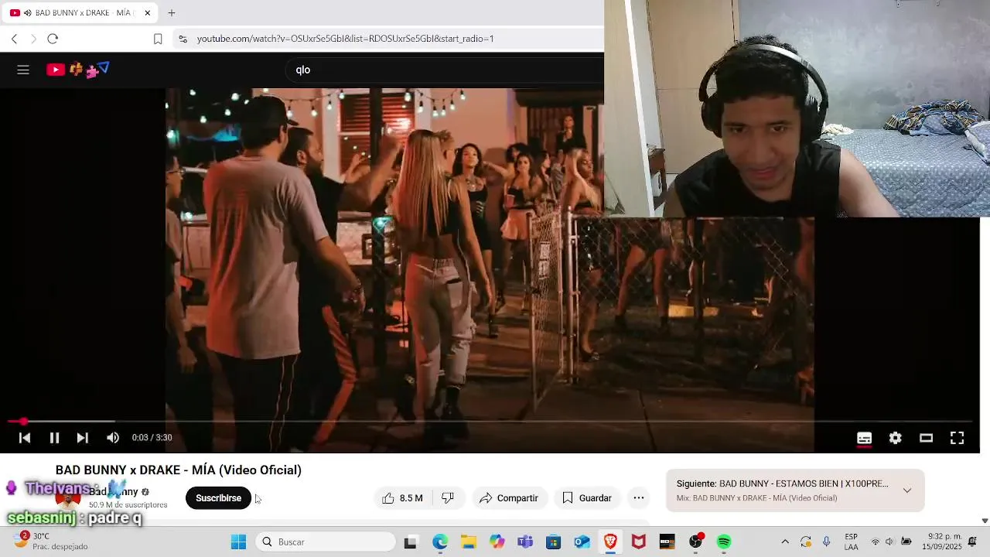990x557 pixels.
Task: Show hidden system tray icons chevron
Action: (785, 542)
